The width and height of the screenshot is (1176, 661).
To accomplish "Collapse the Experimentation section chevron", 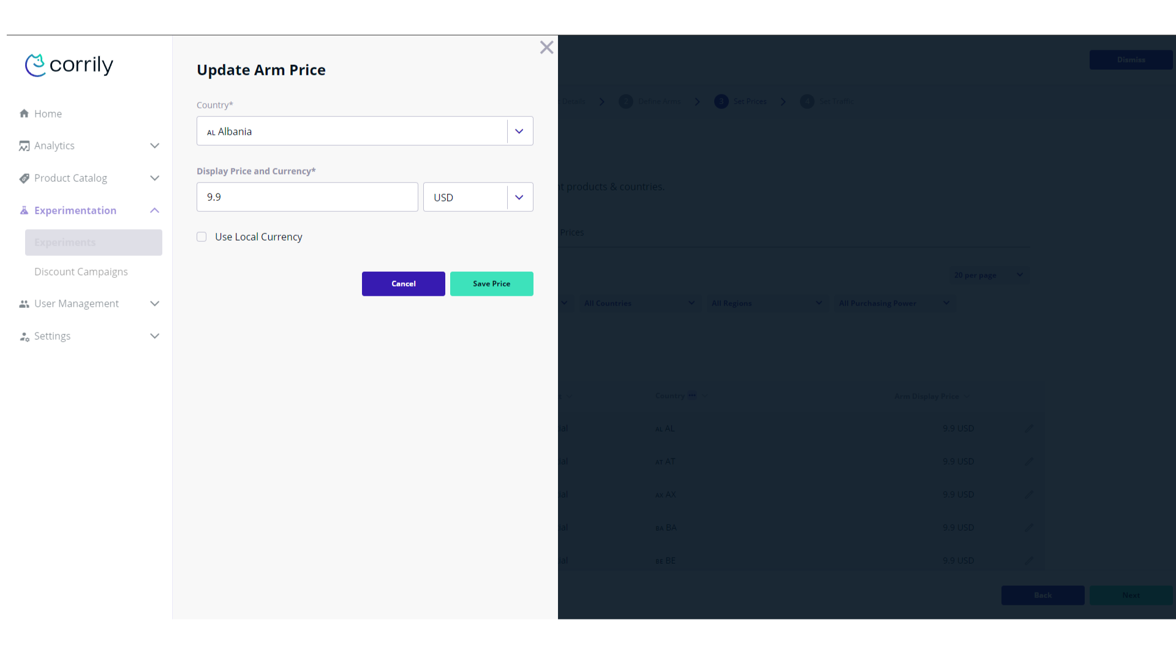I will tap(154, 211).
